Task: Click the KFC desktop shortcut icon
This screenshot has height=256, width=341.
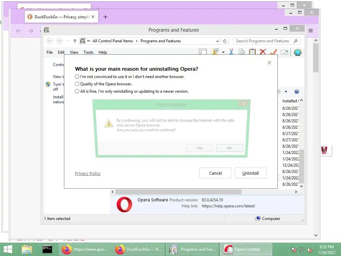Action: point(324,150)
